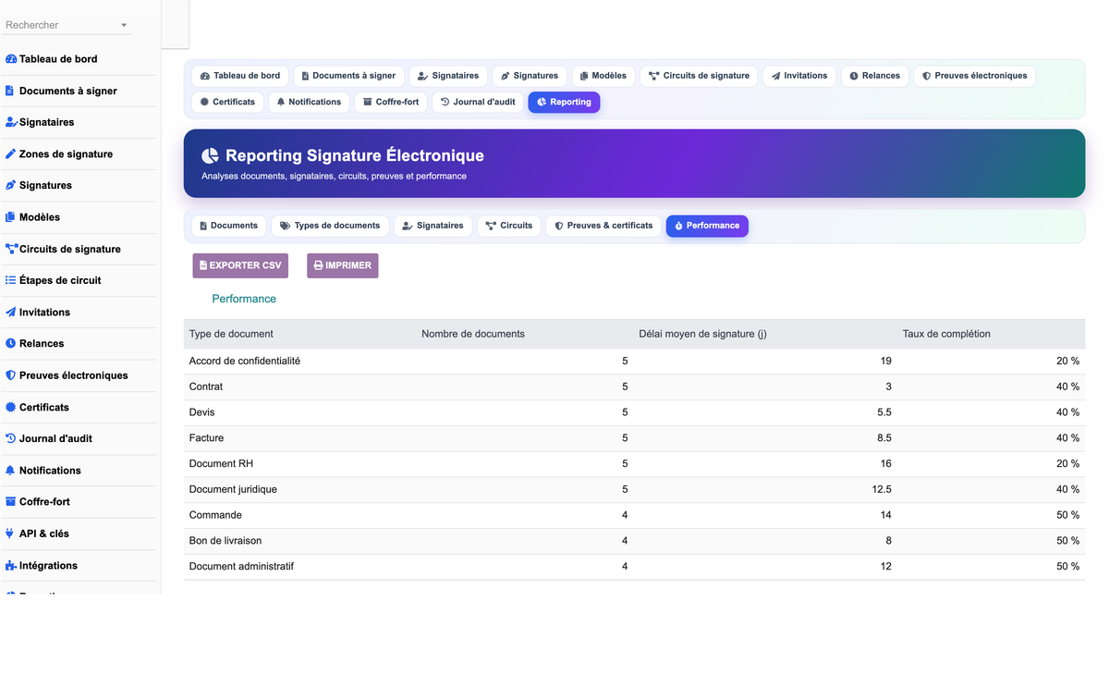This screenshot has height=687, width=1109.
Task: Switch to Types de documents sub-tab
Action: click(x=330, y=226)
